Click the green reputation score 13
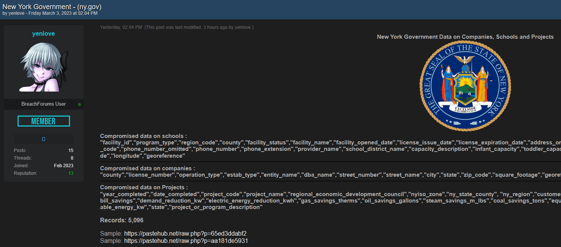Screen dimensions: 561x247 pyautogui.click(x=70, y=173)
